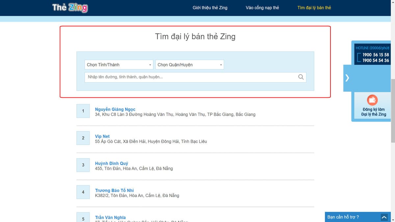This screenshot has width=395, height=222.
Task: Open the Chọn Quận/Huyện dropdown
Action: pos(190,65)
